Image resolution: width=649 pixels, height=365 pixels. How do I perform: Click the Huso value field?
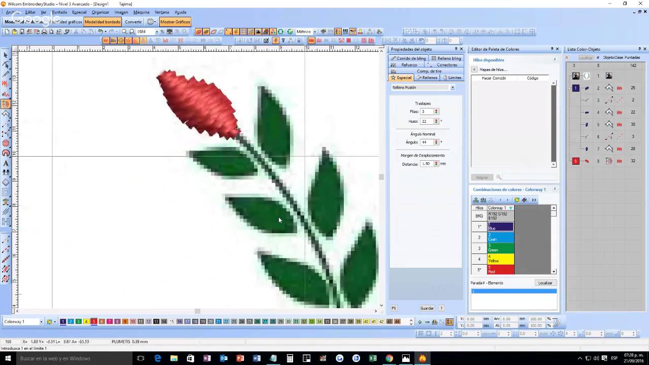(426, 122)
